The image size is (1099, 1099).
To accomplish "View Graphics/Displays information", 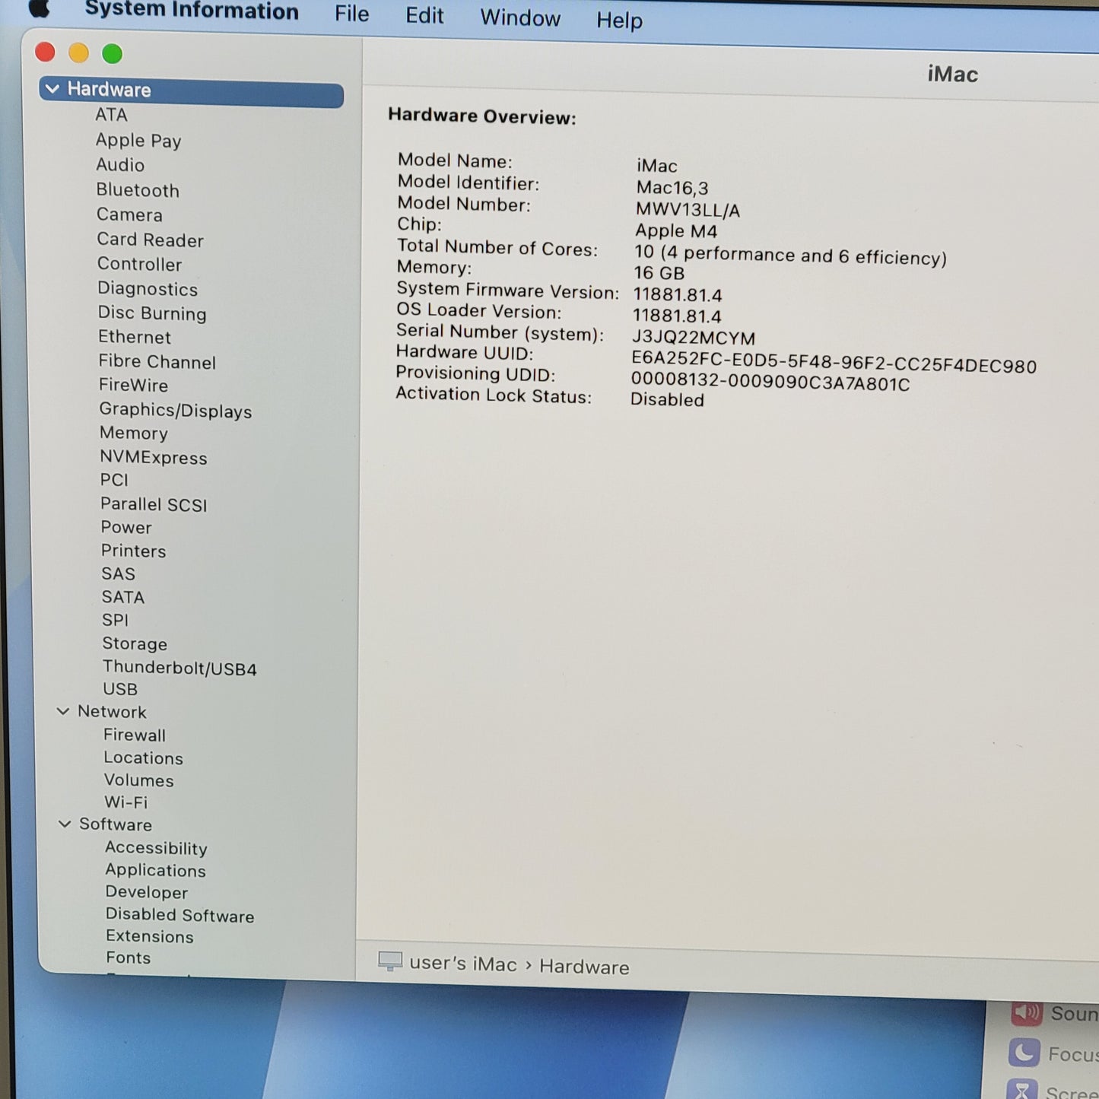I will pyautogui.click(x=175, y=411).
